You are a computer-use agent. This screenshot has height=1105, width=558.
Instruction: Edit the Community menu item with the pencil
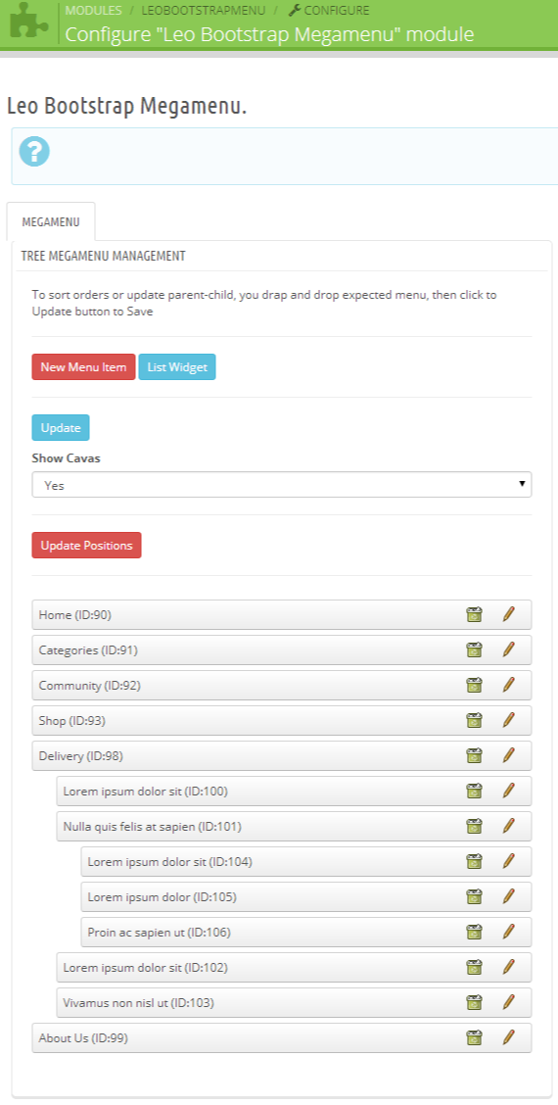point(509,685)
